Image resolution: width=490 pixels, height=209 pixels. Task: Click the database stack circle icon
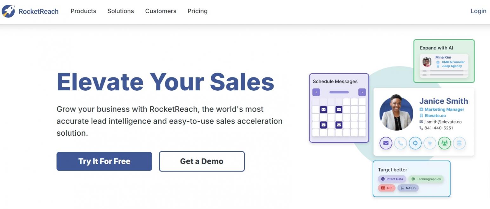click(459, 143)
